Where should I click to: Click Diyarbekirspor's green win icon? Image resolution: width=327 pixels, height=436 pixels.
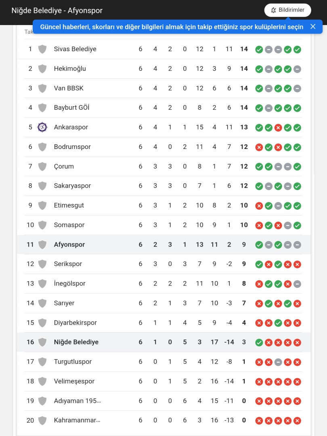coord(278,323)
